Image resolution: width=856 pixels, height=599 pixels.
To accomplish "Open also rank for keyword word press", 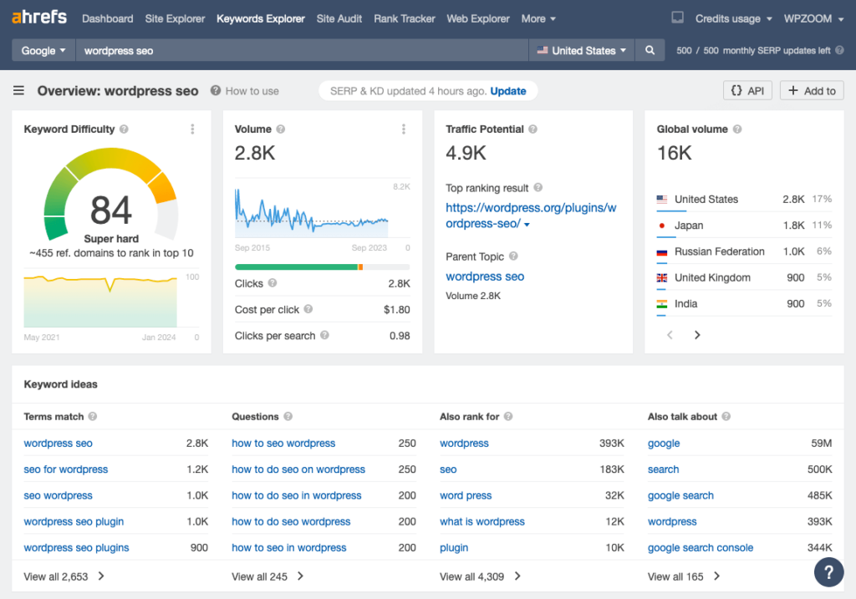I will [x=466, y=495].
